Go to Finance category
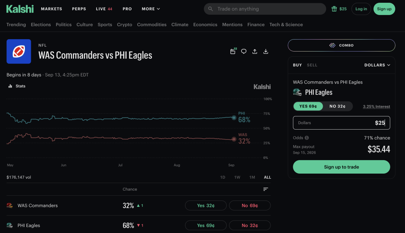 point(256,25)
